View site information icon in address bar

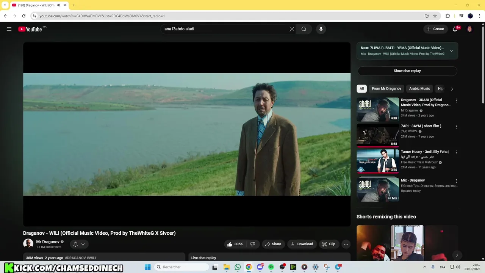click(34, 16)
